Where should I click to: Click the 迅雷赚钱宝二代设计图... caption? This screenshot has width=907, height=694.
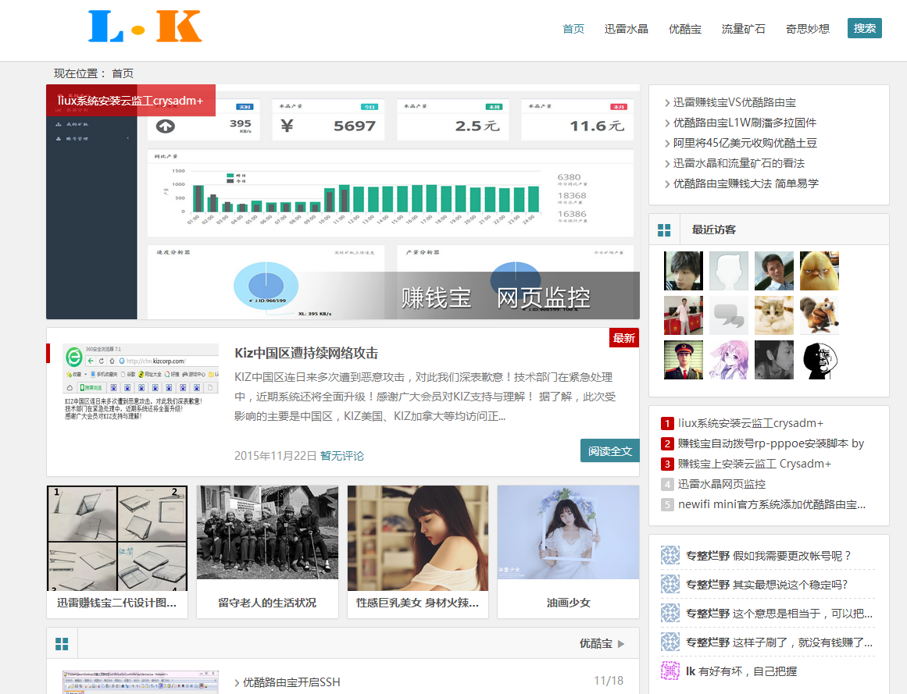(x=117, y=603)
